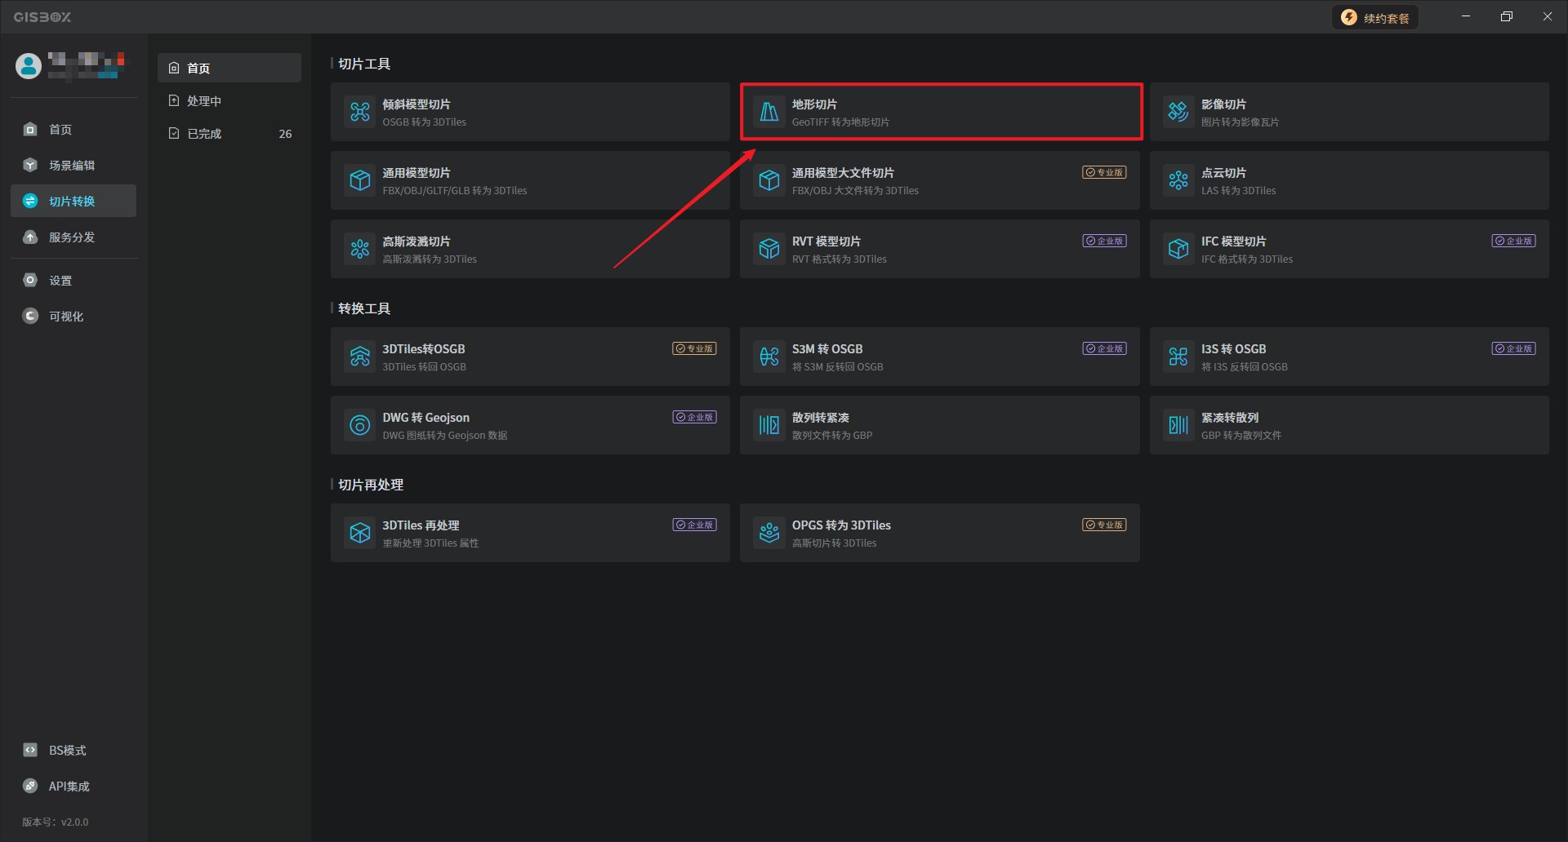Screen dimensions: 1568x842
Task: Click the imagery slicing icon
Action: point(1178,112)
